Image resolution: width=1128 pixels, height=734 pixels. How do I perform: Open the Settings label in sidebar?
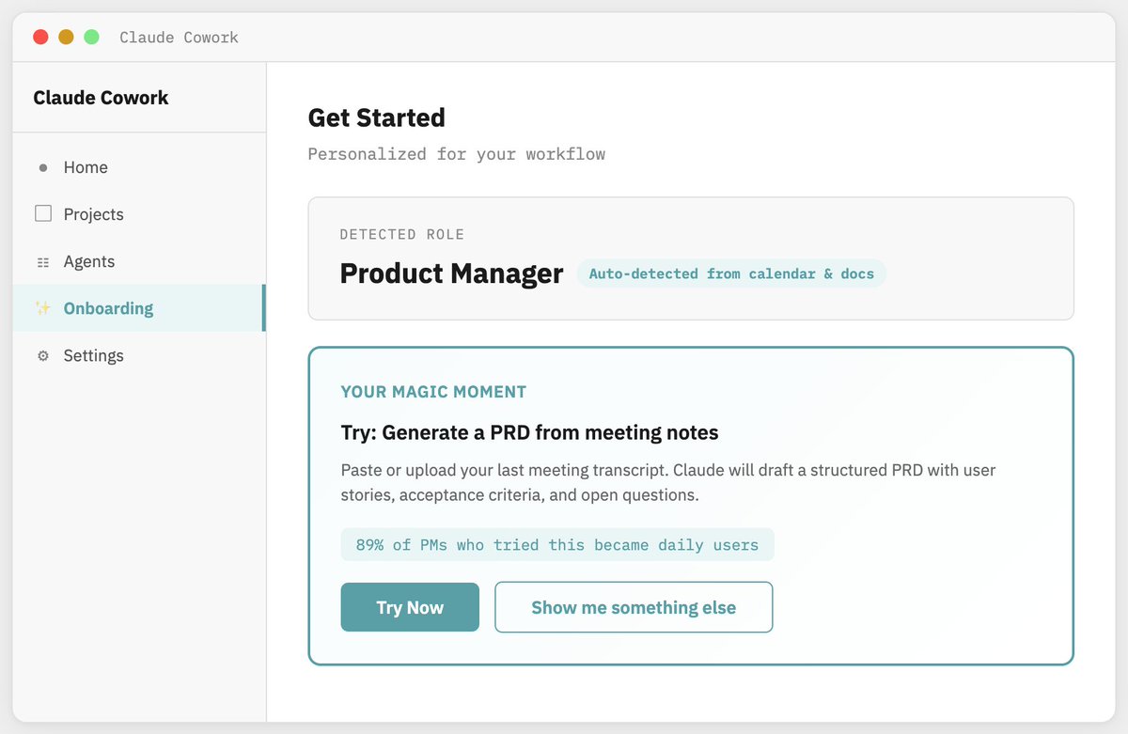click(x=93, y=355)
